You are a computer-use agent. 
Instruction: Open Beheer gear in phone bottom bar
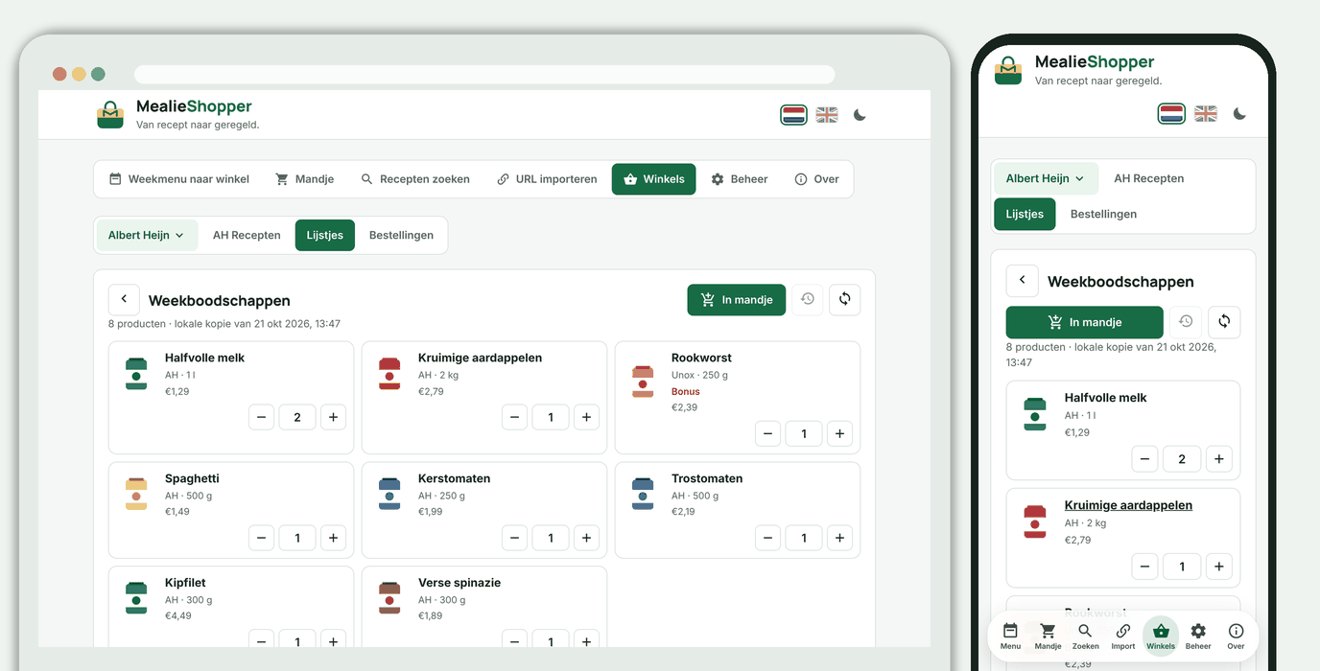(1198, 636)
